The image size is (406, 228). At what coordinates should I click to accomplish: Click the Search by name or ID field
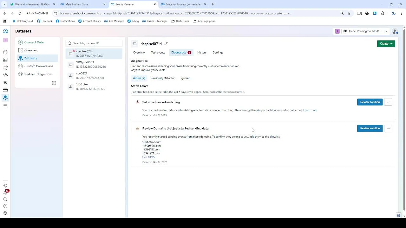(94, 43)
